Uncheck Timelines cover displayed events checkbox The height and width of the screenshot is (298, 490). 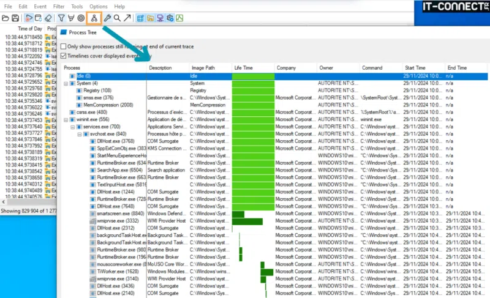click(64, 56)
